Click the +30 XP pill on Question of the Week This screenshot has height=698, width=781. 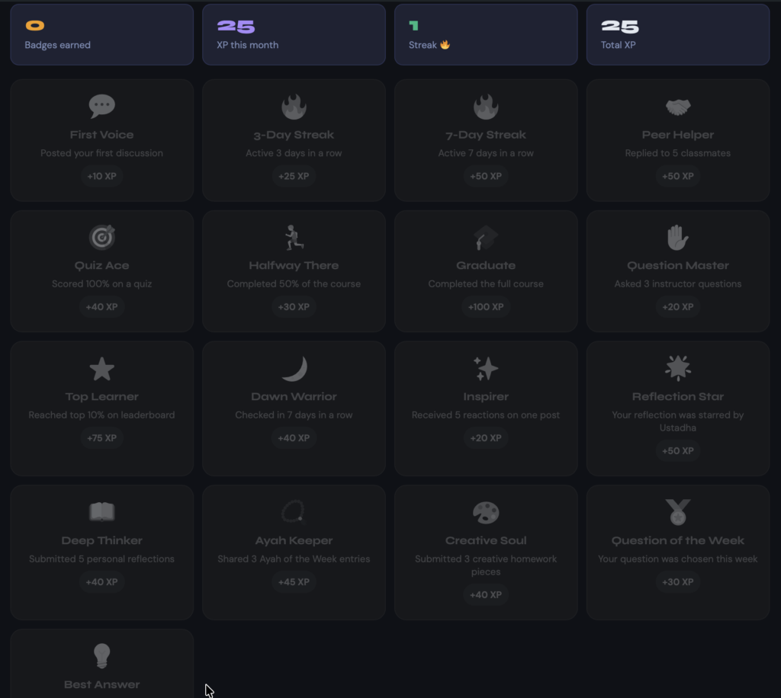(x=678, y=582)
